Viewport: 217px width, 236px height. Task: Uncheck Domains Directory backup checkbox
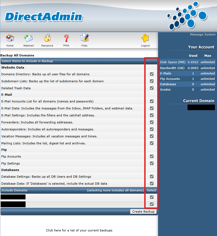[x=152, y=74]
